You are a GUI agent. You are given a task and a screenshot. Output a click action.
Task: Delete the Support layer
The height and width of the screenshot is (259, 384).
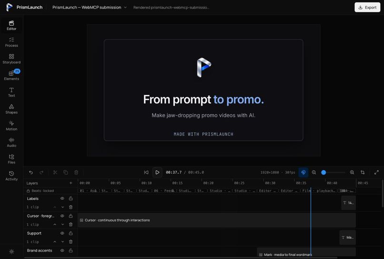(x=71, y=242)
